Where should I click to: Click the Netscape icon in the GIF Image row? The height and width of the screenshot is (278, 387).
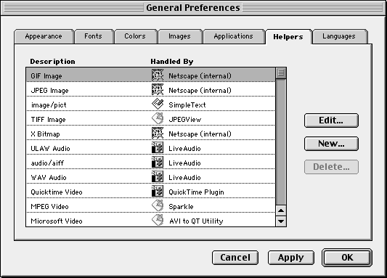158,75
